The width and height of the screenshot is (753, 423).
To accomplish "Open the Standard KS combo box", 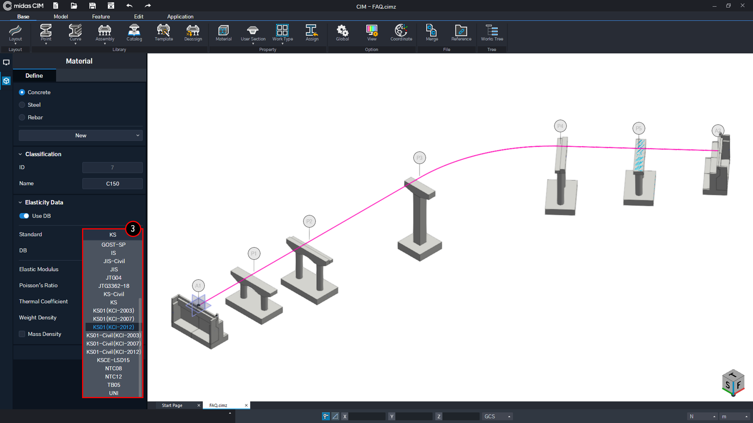I will pyautogui.click(x=113, y=235).
